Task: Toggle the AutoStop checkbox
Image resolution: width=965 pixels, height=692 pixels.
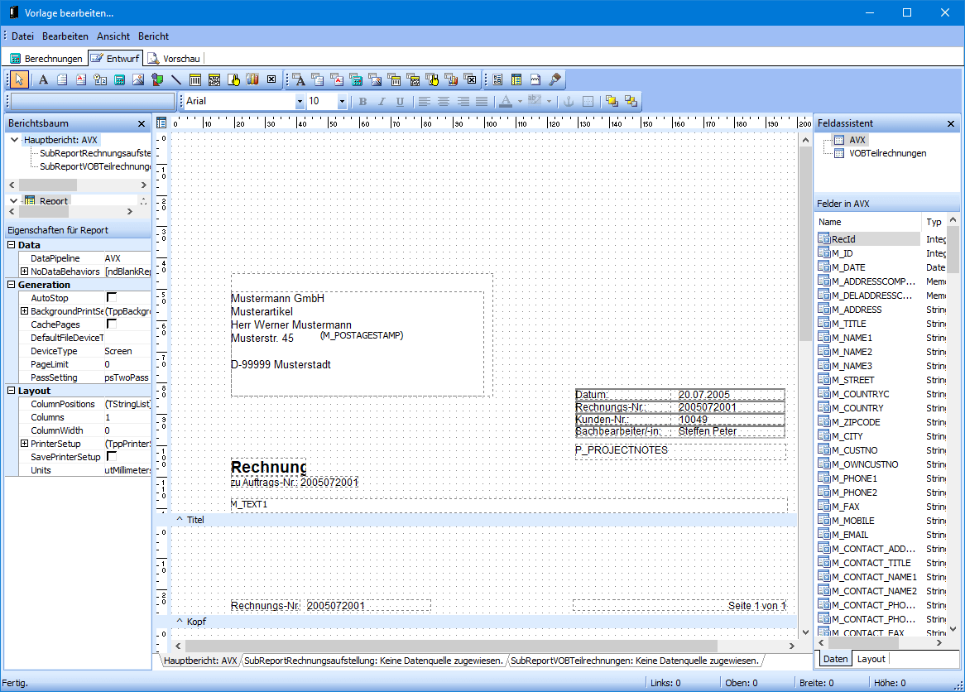Action: [112, 298]
